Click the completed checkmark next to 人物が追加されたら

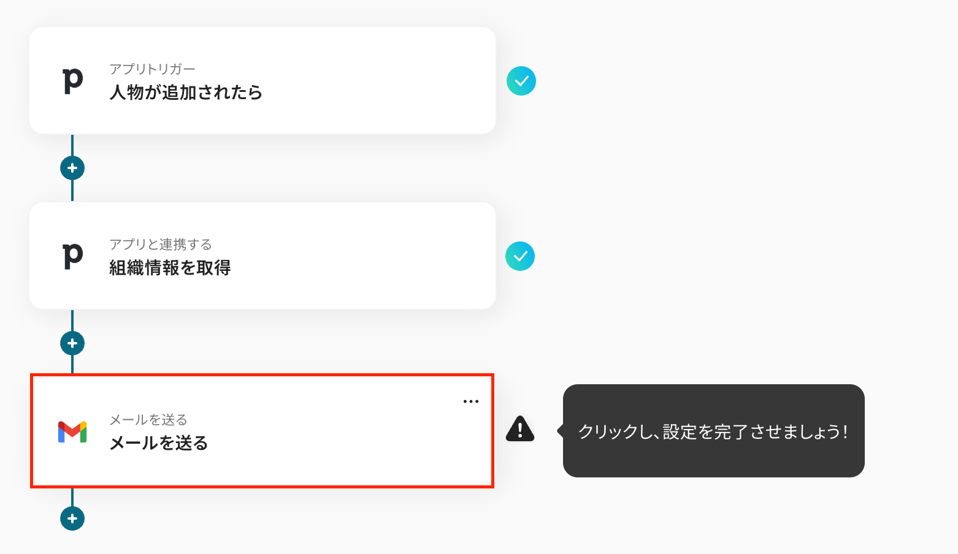click(521, 81)
